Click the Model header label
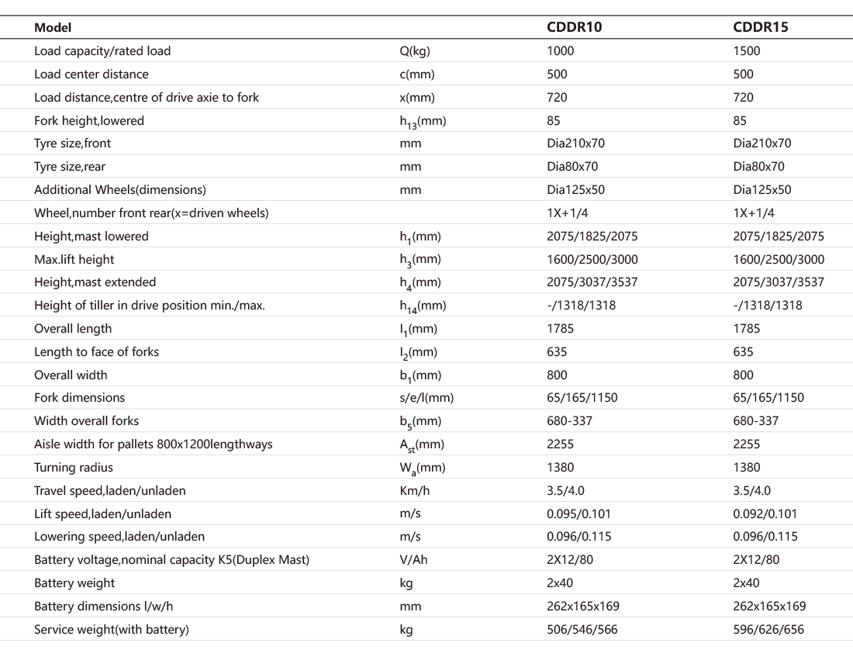The width and height of the screenshot is (853, 667). click(53, 28)
